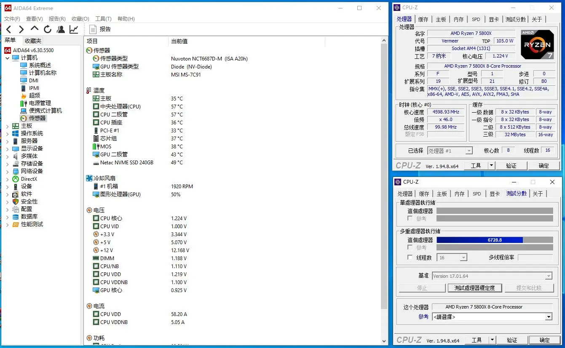
Task: Switch to 缓存 tab in upper CPU-Z
Action: coord(423,19)
